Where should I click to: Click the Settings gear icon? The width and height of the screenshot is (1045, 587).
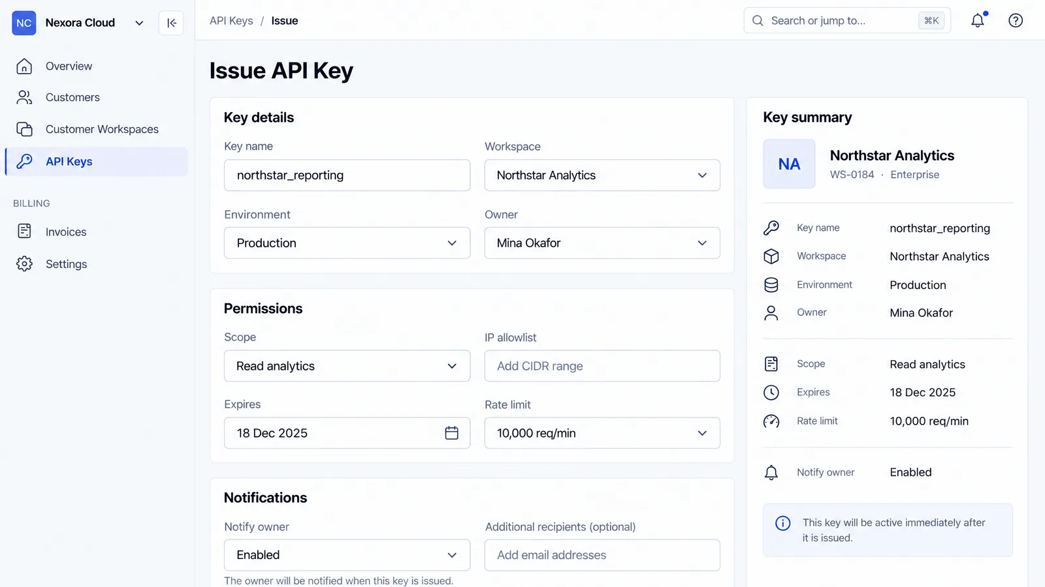24,263
